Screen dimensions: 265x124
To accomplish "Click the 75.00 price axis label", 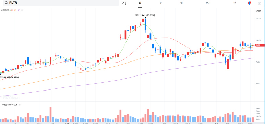I will pyautogui.click(x=258, y=62).
